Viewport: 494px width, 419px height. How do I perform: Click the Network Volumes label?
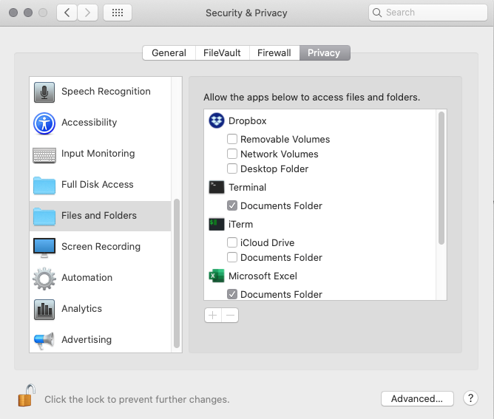[279, 154]
